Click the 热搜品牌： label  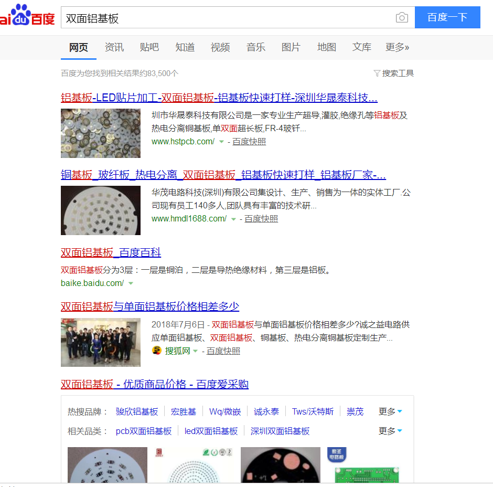(x=88, y=411)
